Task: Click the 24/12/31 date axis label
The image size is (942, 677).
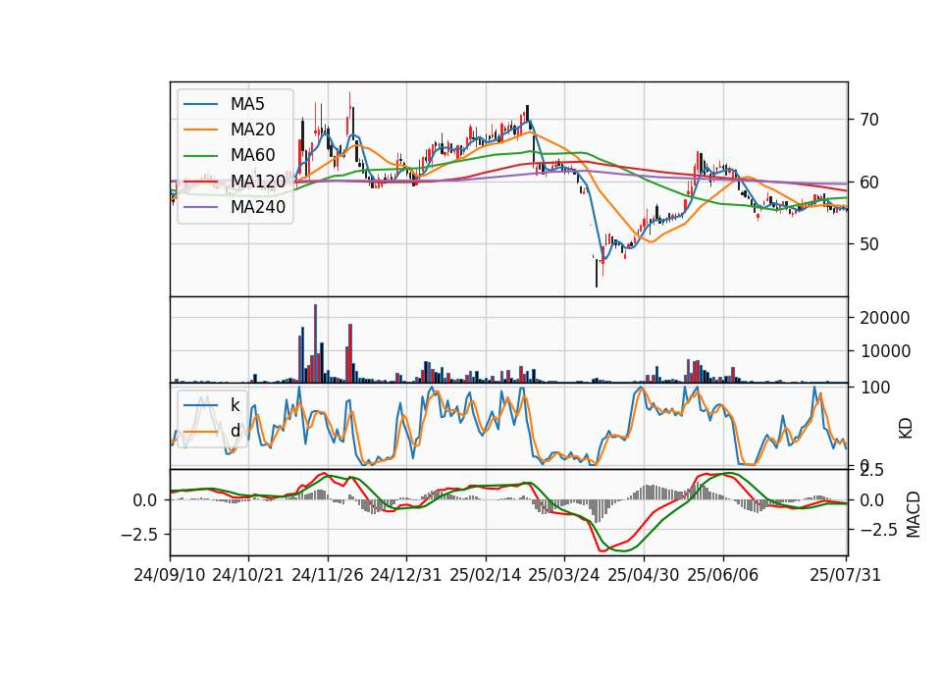Action: (406, 575)
